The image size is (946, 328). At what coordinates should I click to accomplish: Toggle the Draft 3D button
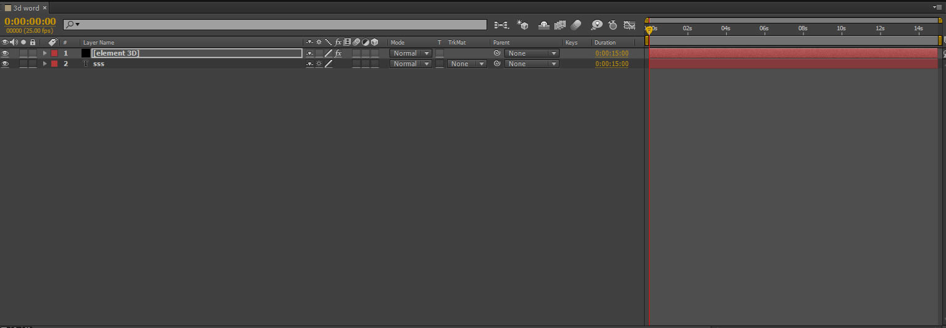[x=523, y=25]
